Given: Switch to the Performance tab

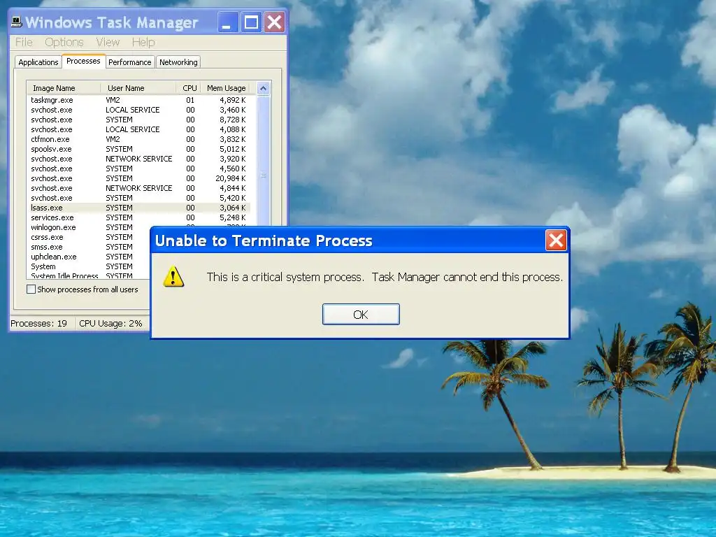Looking at the screenshot, I should click(x=129, y=62).
